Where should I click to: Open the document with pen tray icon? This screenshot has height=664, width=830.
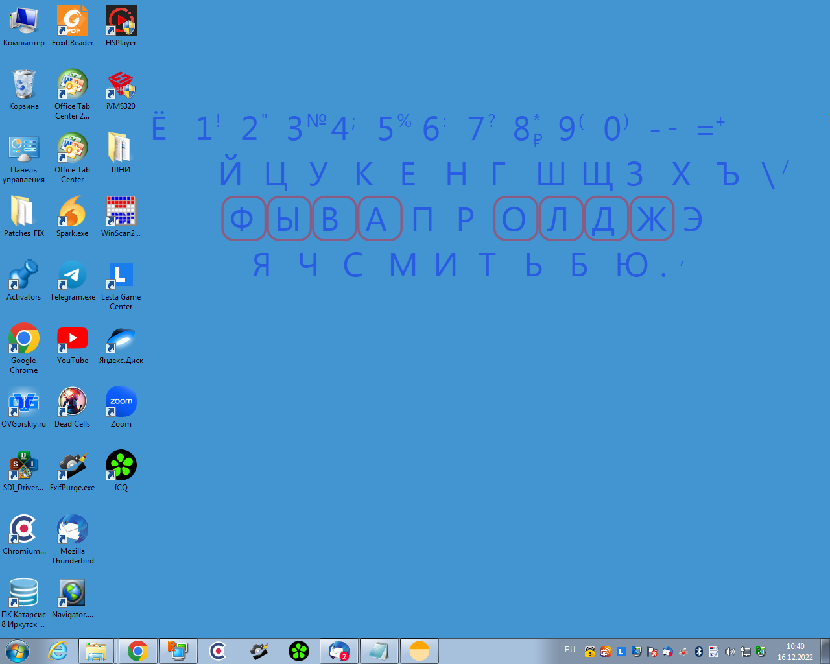click(714, 652)
